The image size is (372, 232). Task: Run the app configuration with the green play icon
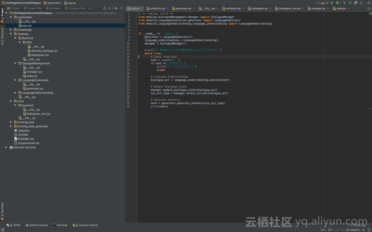point(332,3)
